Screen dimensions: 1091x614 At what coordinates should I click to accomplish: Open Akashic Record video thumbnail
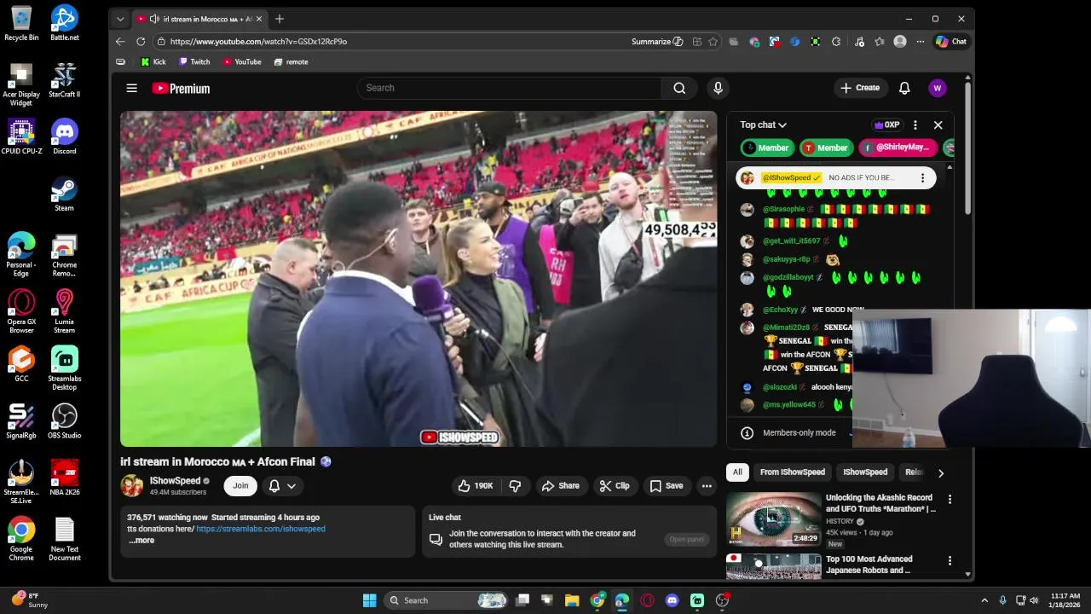pyautogui.click(x=774, y=518)
